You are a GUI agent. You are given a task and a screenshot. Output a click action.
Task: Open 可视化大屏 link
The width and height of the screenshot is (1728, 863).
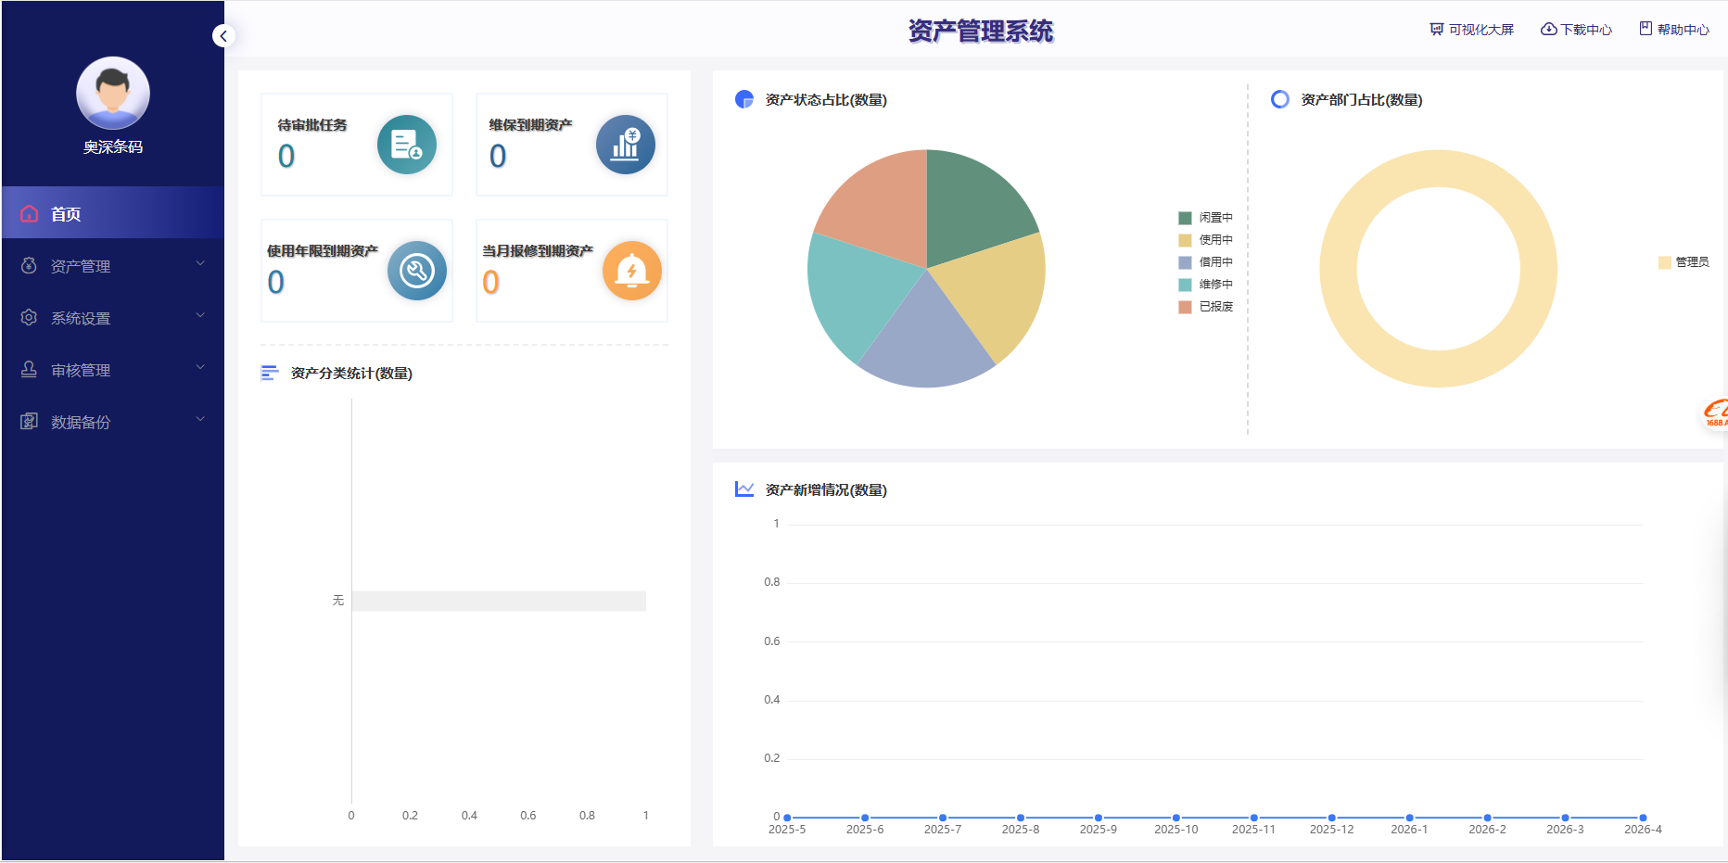coord(1471,30)
